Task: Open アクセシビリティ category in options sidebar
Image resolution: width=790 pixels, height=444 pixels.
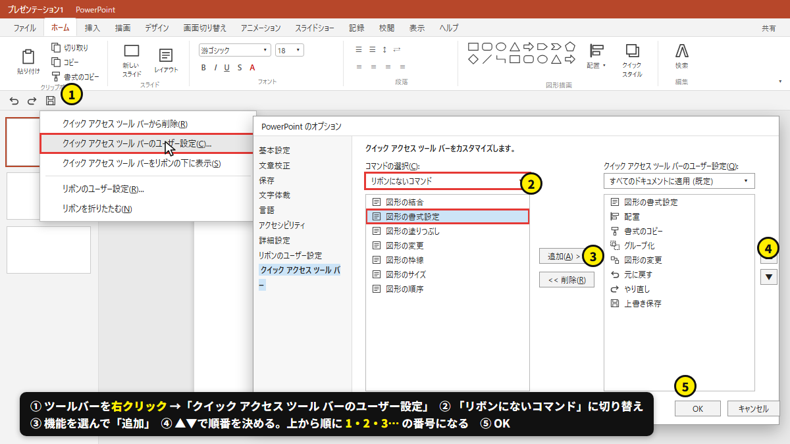Action: tap(282, 225)
